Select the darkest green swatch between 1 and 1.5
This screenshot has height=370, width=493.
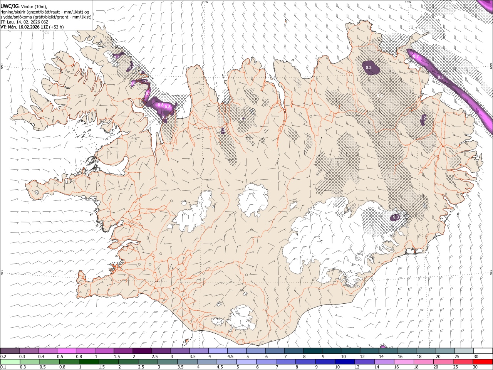coord(89,362)
